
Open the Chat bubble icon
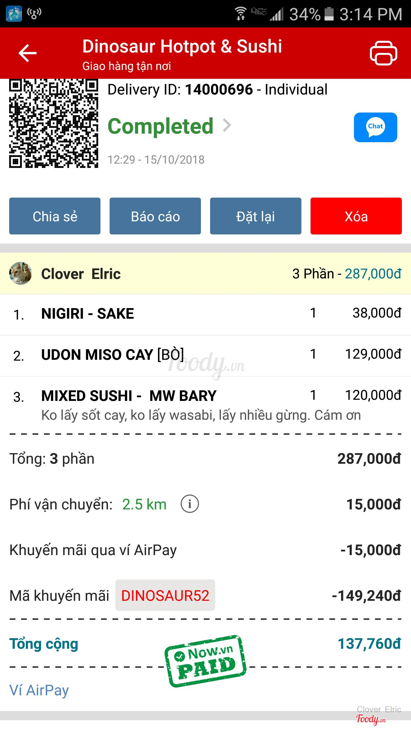[375, 127]
